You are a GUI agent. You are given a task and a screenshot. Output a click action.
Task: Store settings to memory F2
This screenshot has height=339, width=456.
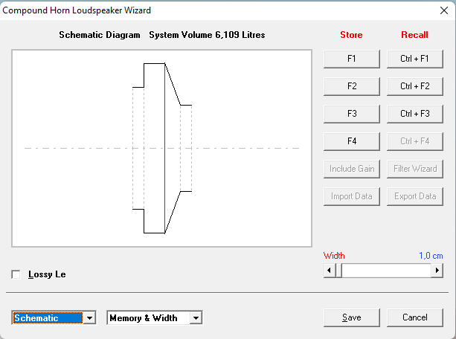coord(352,86)
